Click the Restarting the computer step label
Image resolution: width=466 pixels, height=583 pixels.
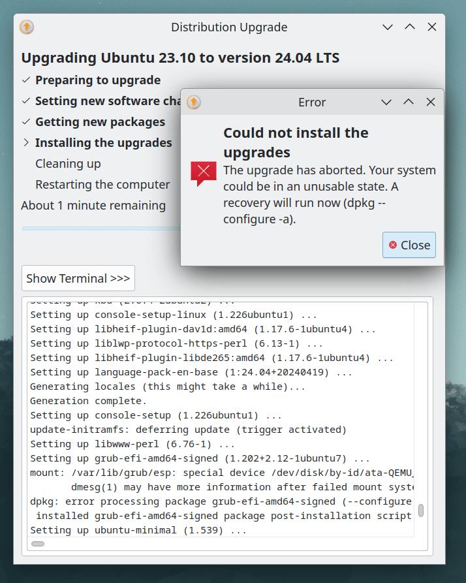(102, 185)
